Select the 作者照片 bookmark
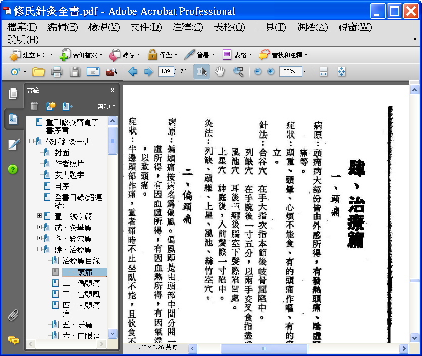Screen dimensions: 422x356 pyautogui.click(x=69, y=164)
